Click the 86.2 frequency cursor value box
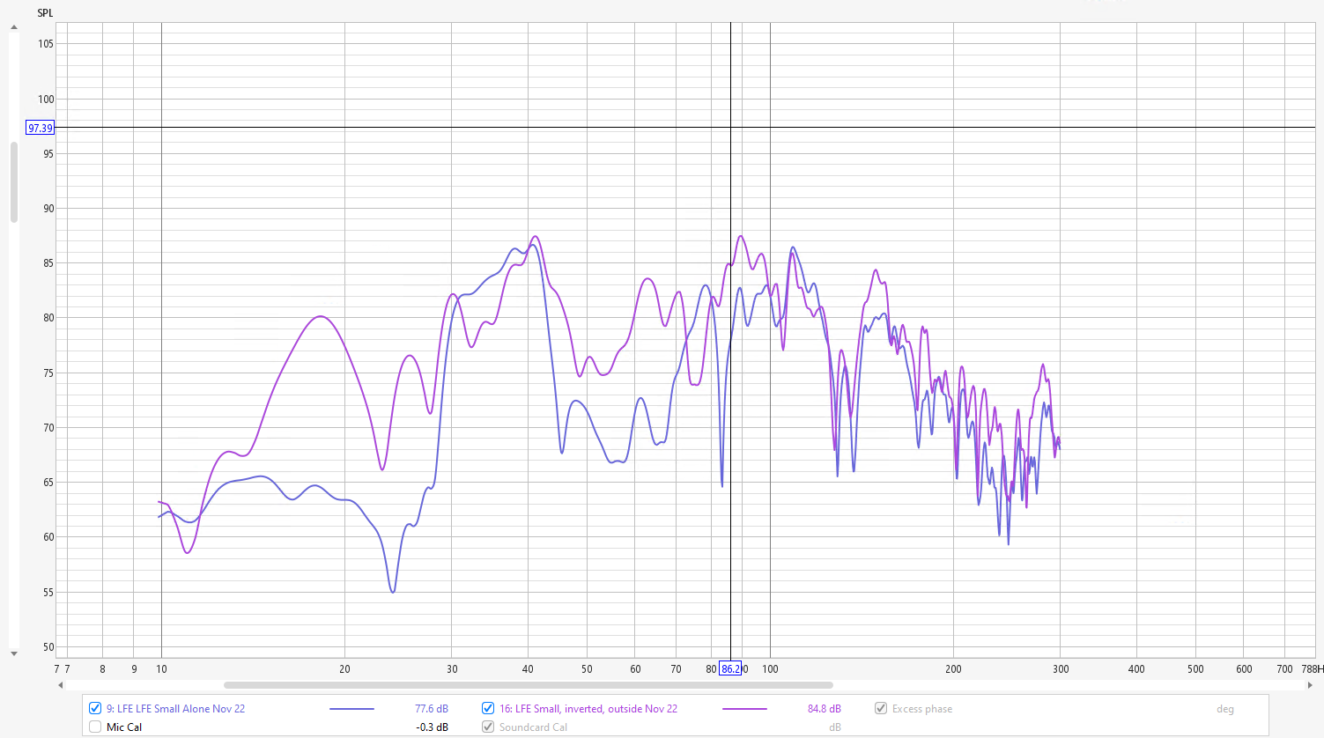 (730, 669)
